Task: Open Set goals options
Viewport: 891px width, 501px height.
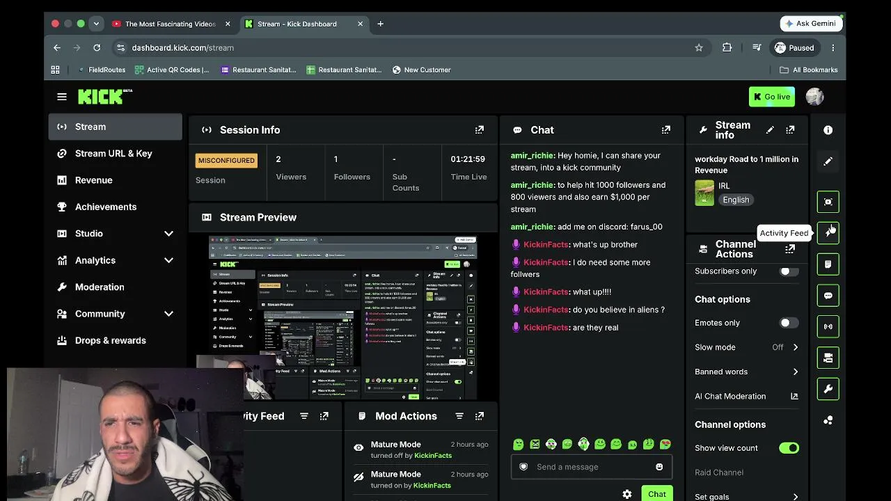Action: pyautogui.click(x=746, y=496)
